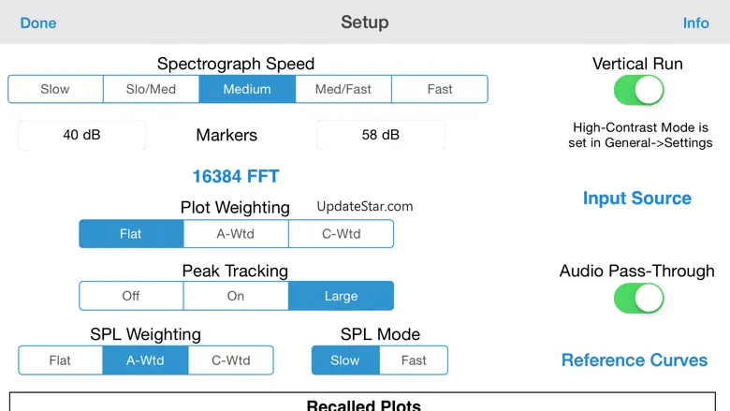The height and width of the screenshot is (411, 730).
Task: Turn Peak Tracking Off
Action: pos(131,296)
